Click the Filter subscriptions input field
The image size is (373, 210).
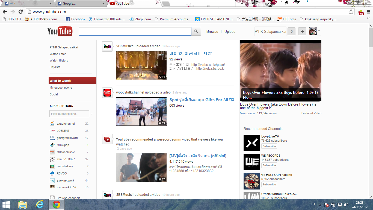69,114
